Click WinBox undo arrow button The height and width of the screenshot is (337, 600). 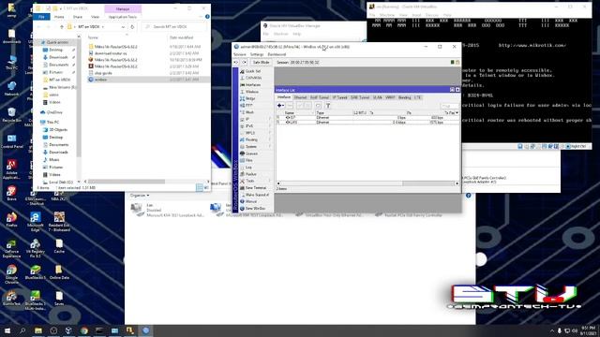[x=236, y=63]
